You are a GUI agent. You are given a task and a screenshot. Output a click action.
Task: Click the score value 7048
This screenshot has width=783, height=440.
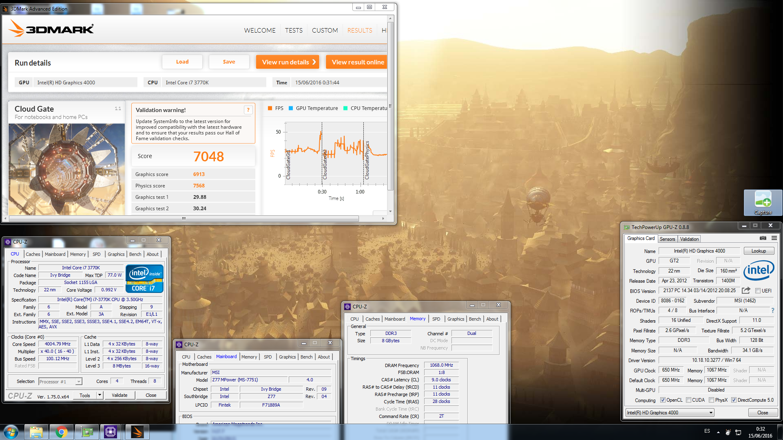click(x=208, y=156)
